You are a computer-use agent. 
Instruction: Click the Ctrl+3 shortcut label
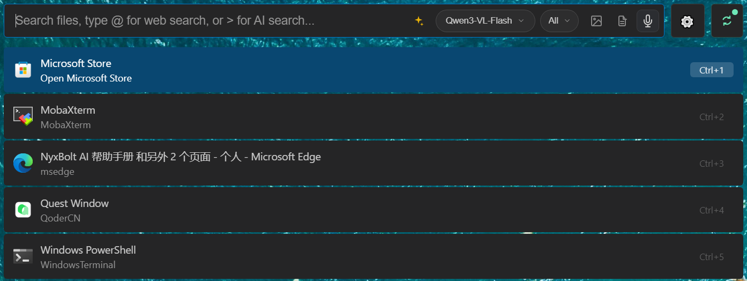(x=712, y=164)
